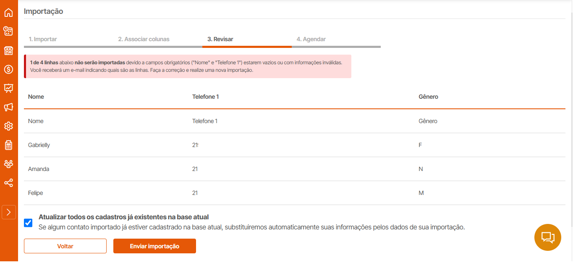Open the schedule calendar sidebar icon
The width and height of the screenshot is (573, 263).
point(8,31)
